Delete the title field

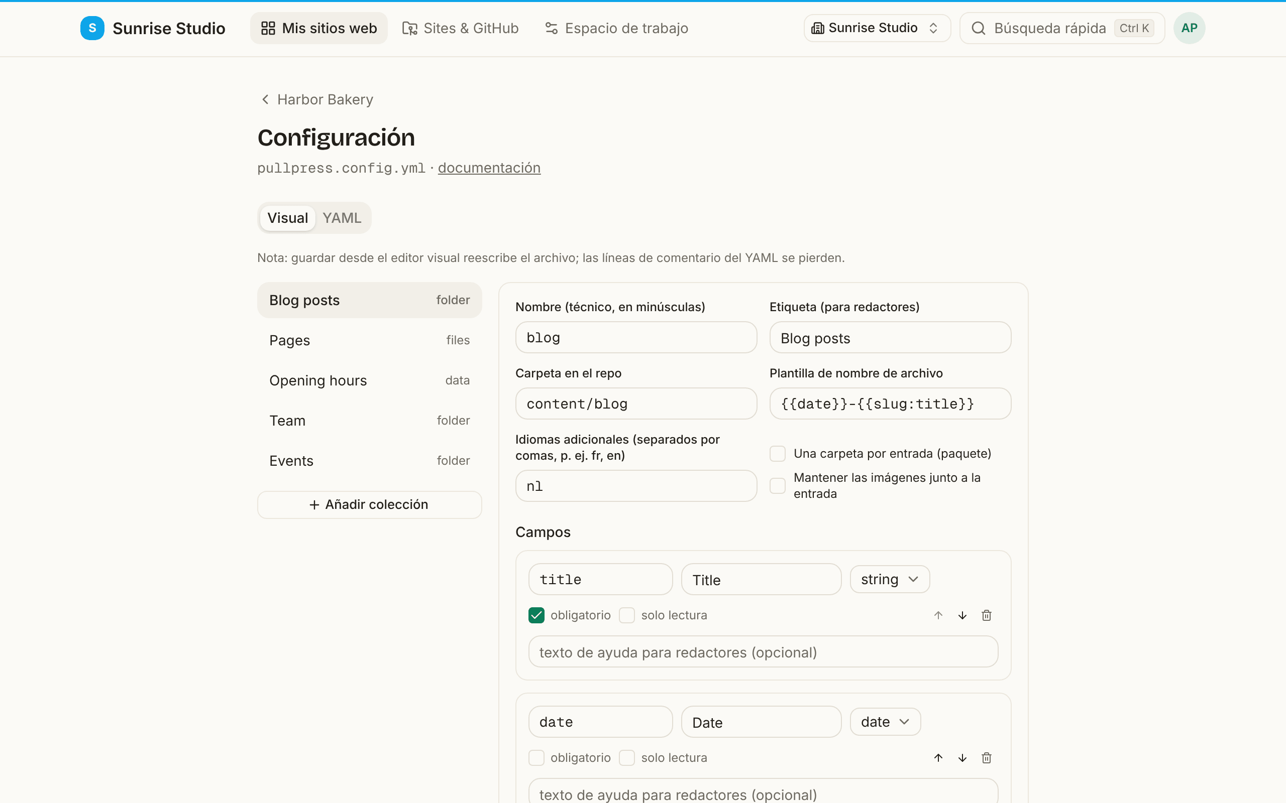[x=986, y=615]
